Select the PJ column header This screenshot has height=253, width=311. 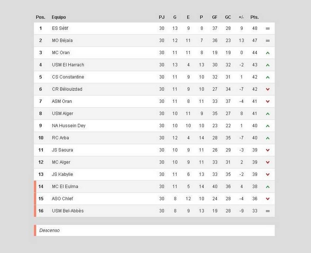pos(162,17)
